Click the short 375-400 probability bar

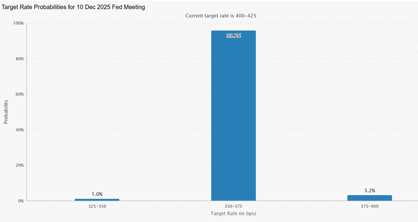click(369, 197)
